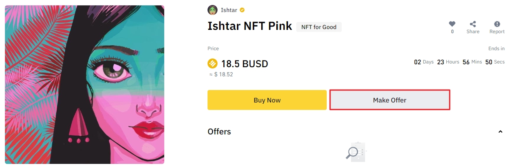Open the Ishtar NFT Pink artwork image

(x=85, y=84)
